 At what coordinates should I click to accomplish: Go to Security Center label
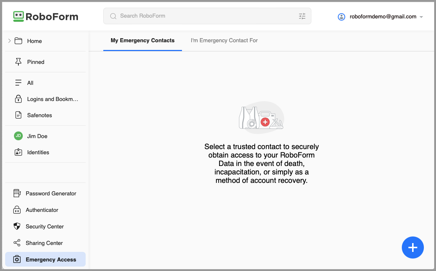coord(45,227)
